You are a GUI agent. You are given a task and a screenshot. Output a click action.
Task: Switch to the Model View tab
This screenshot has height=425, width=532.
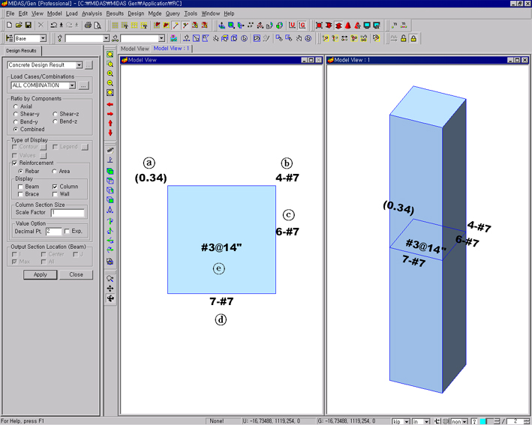pyautogui.click(x=135, y=49)
